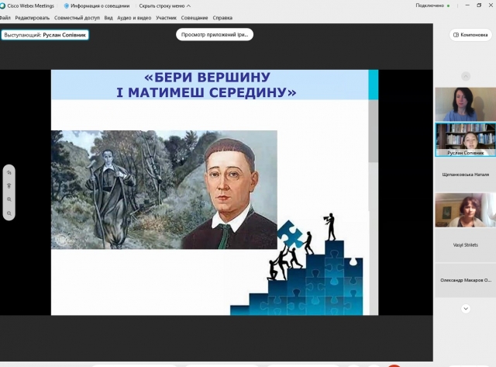Click the Просмотр приложений button
This screenshot has height=367, width=496.
click(215, 34)
